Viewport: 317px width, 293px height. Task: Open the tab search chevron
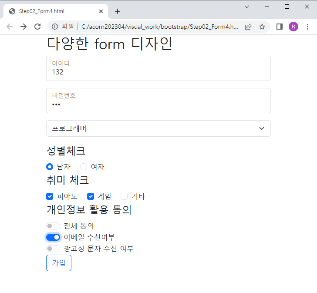(x=247, y=7)
